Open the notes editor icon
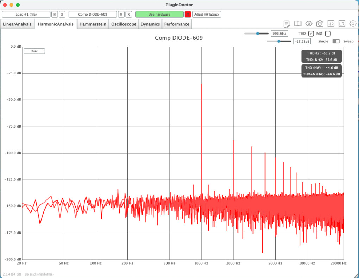This screenshot has width=359, height=278. (x=287, y=24)
